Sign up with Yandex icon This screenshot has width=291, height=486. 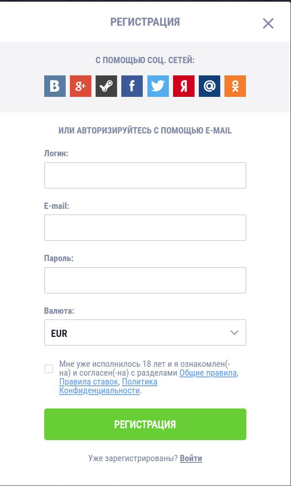tap(184, 86)
